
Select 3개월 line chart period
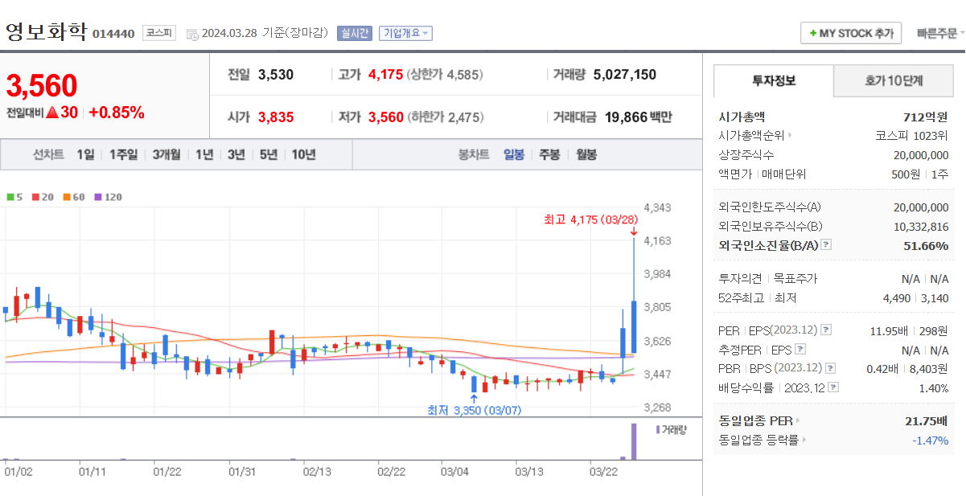[166, 154]
